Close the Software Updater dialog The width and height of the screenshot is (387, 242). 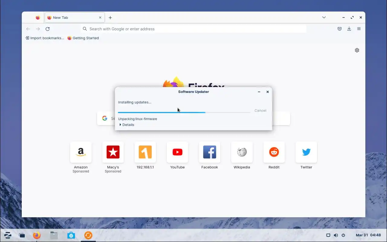coord(268,92)
